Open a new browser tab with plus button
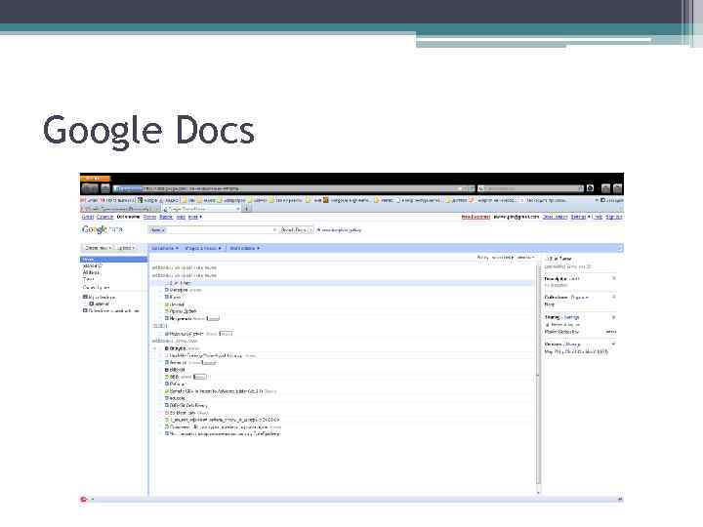This screenshot has height=527, width=703. [246, 209]
